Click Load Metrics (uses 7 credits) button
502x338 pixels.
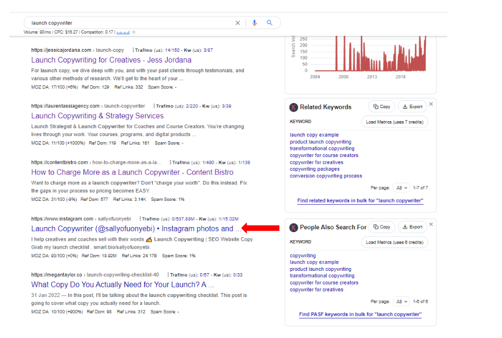click(395, 122)
